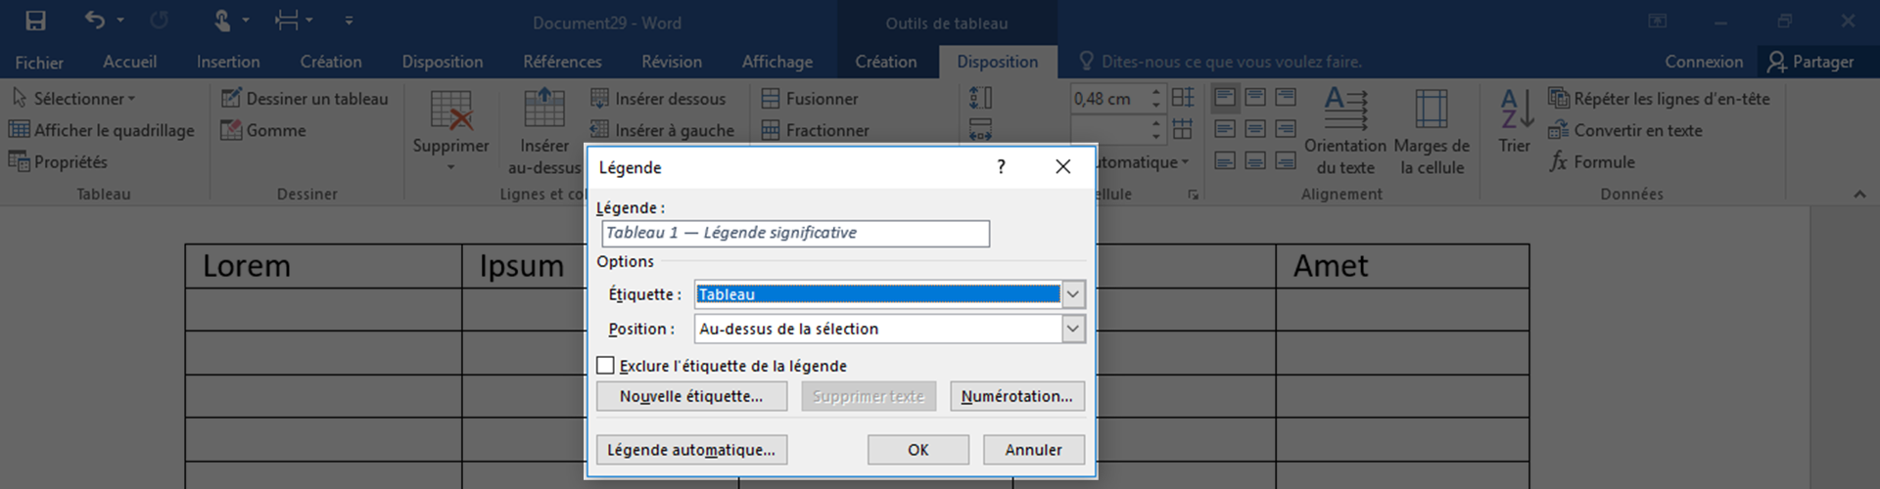Viewport: 1880px width, 489px height.
Task: Collapse the ribbon chevron
Action: [x=1859, y=195]
